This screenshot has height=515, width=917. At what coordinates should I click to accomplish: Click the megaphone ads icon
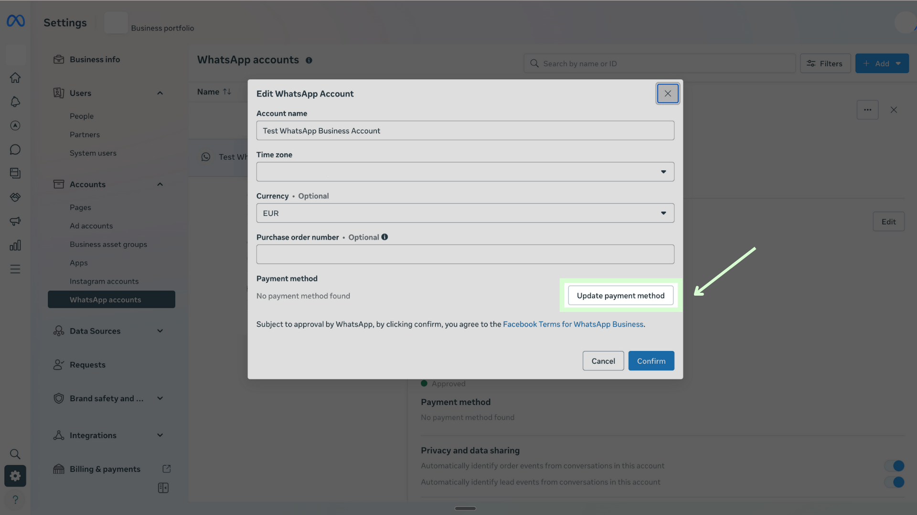coord(15,221)
